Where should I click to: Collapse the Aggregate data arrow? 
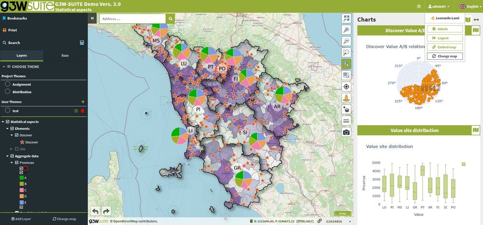coord(8,156)
